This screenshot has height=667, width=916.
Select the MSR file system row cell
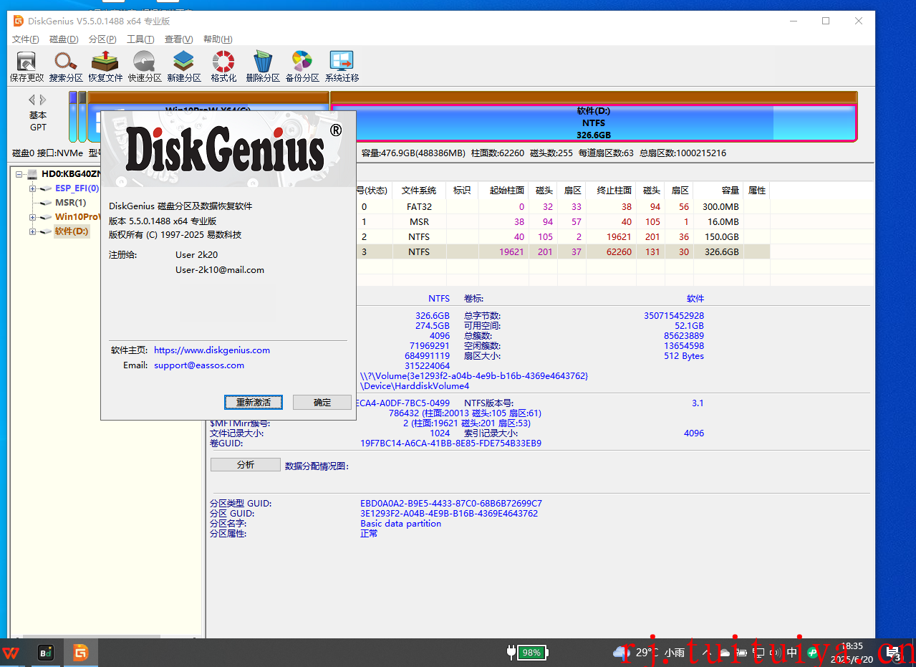[x=419, y=222]
